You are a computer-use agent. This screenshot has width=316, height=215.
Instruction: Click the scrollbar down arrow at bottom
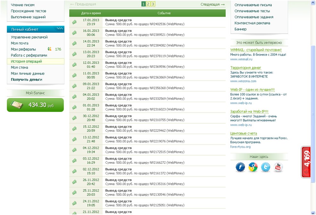[x=313, y=213]
